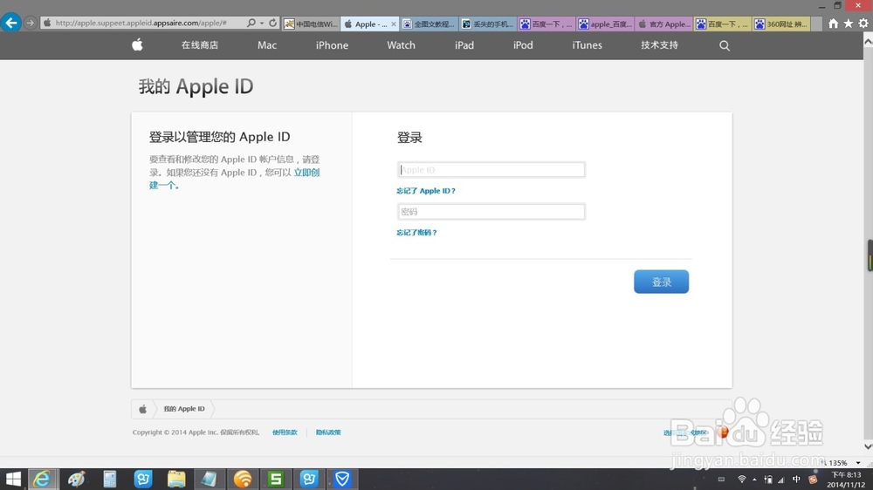Image resolution: width=873 pixels, height=490 pixels.
Task: Click the Internet Explorer taskbar icon
Action: [x=42, y=479]
